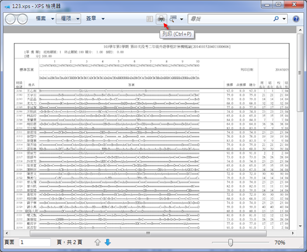Click the back navigation arrow button
The height and width of the screenshot is (252, 307).
pos(10,19)
